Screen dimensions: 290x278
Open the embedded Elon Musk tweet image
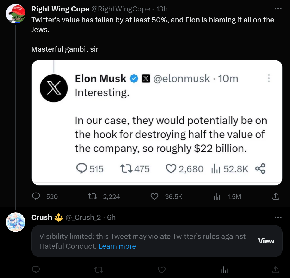[x=157, y=123]
